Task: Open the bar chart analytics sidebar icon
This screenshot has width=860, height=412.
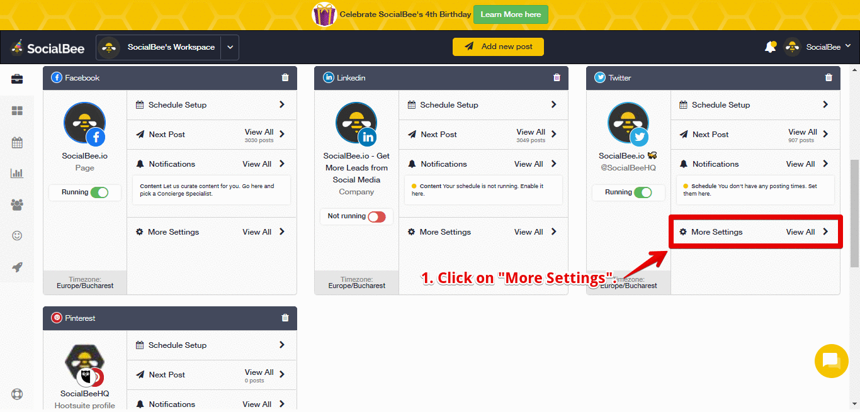Action: pos(17,173)
